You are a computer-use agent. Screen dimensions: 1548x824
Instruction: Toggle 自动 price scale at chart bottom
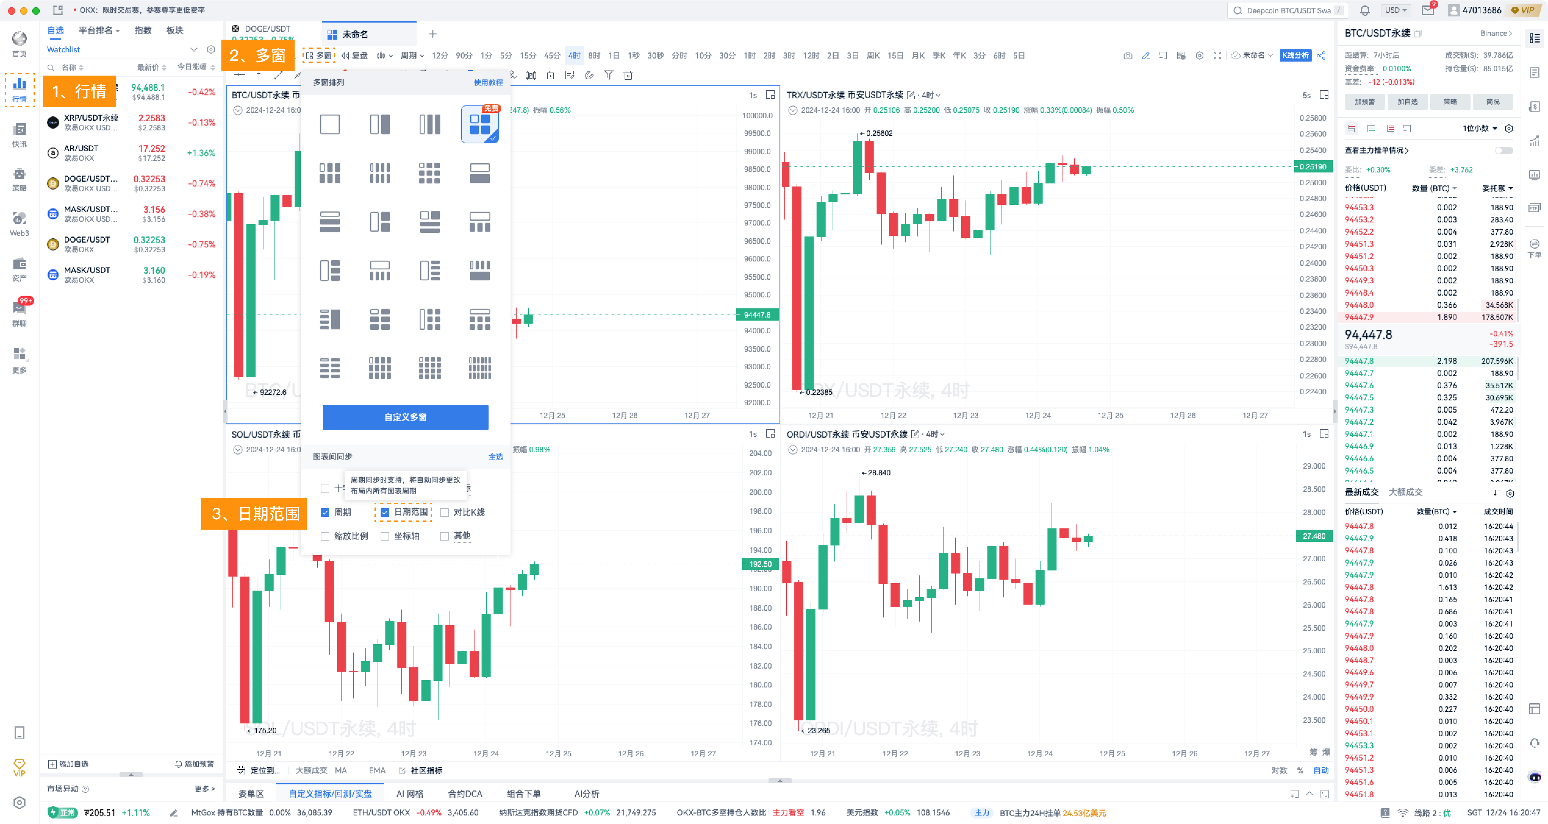[1321, 771]
